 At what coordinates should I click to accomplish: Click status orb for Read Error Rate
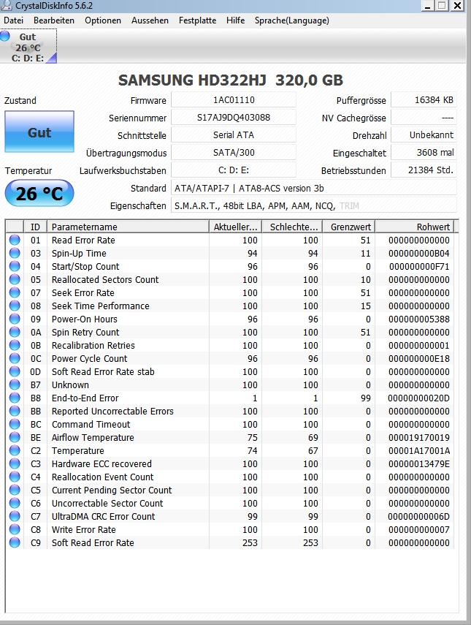pos(15,240)
